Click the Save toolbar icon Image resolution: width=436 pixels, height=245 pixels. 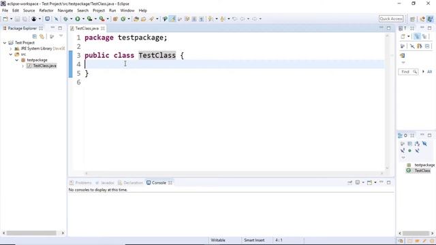pos(17,19)
